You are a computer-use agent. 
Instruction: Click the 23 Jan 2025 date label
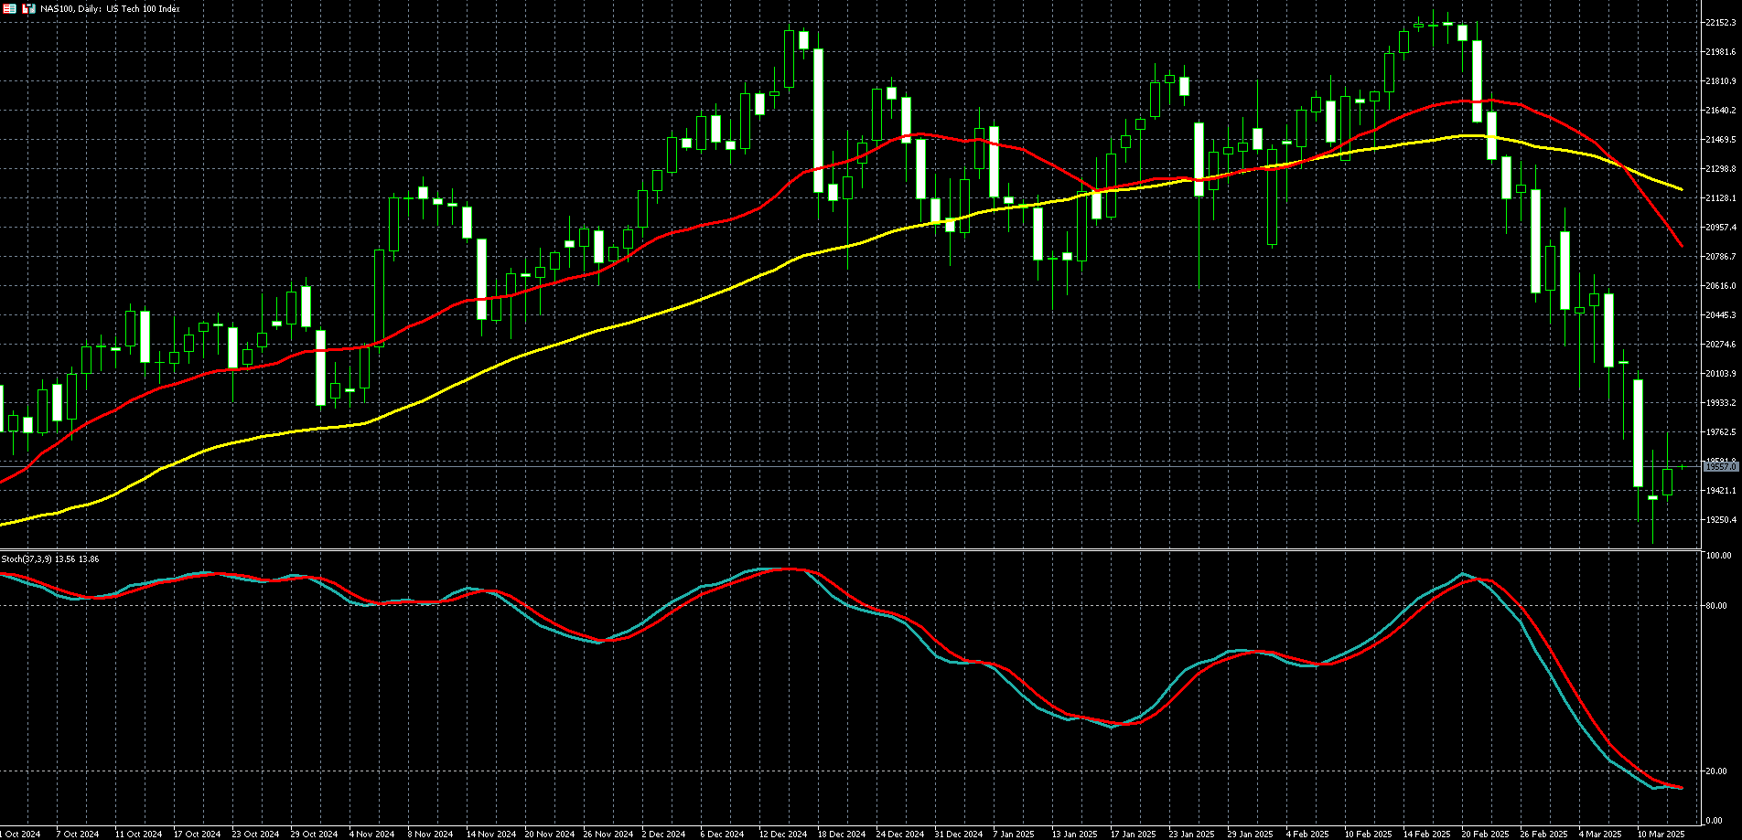click(x=1191, y=834)
